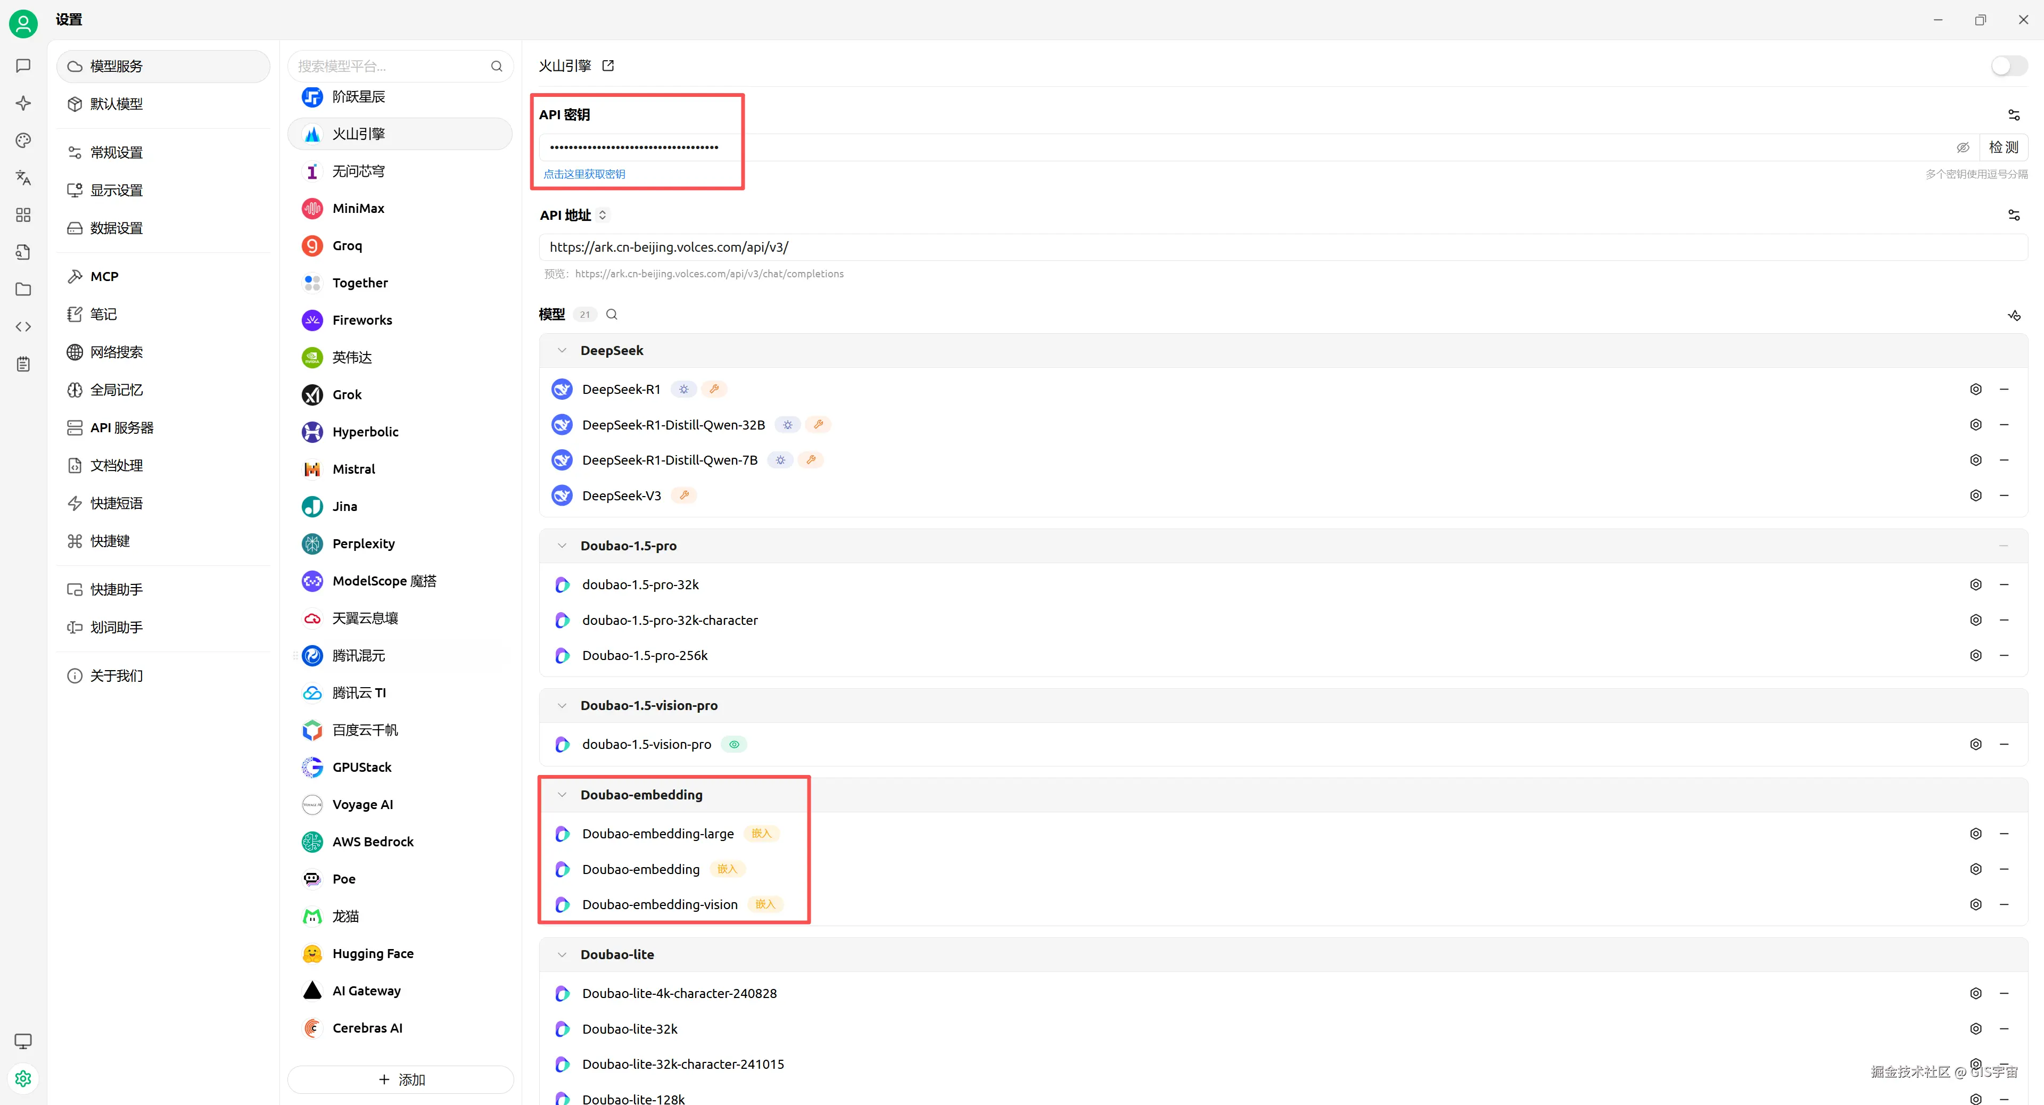Click the 检测 check button
This screenshot has width=2044, height=1105.
click(2002, 147)
